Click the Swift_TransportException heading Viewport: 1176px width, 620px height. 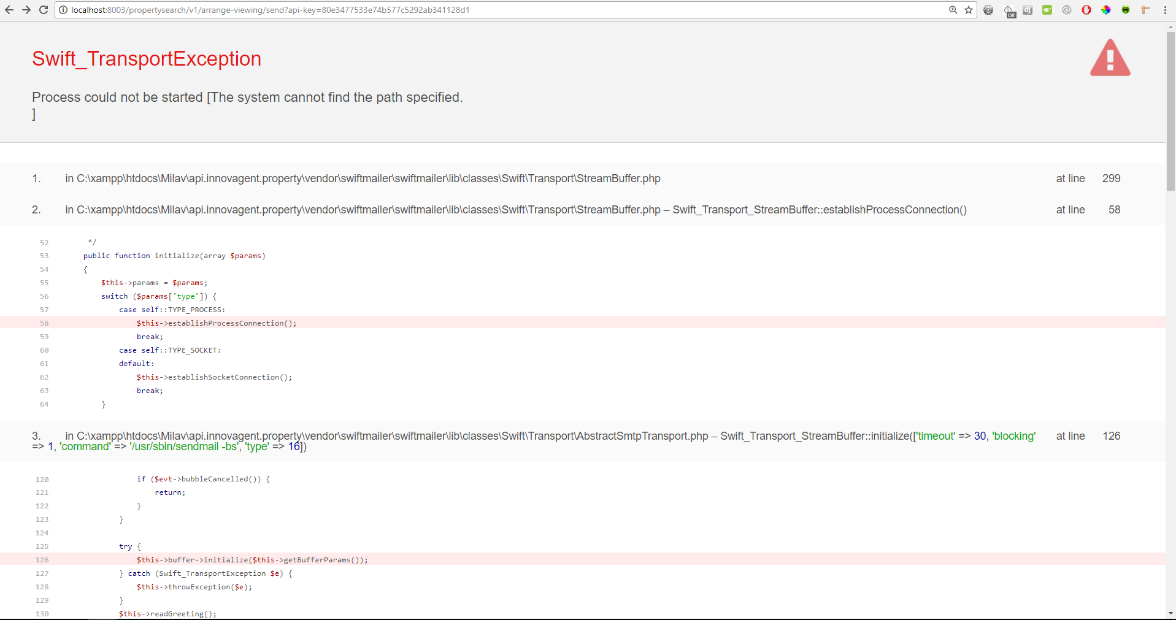[147, 59]
